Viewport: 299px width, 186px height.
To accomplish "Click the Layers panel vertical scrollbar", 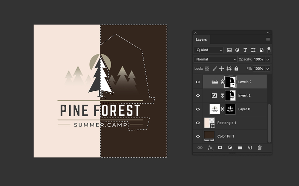I will [269, 123].
